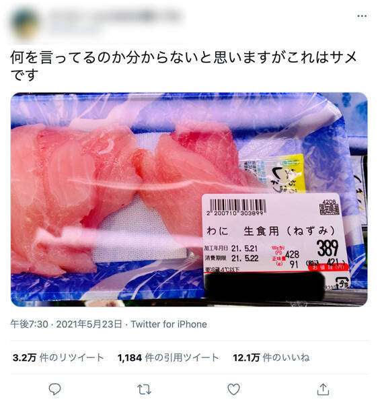Like the tweet with the heart icon
The height and width of the screenshot is (404, 378).
click(x=233, y=389)
